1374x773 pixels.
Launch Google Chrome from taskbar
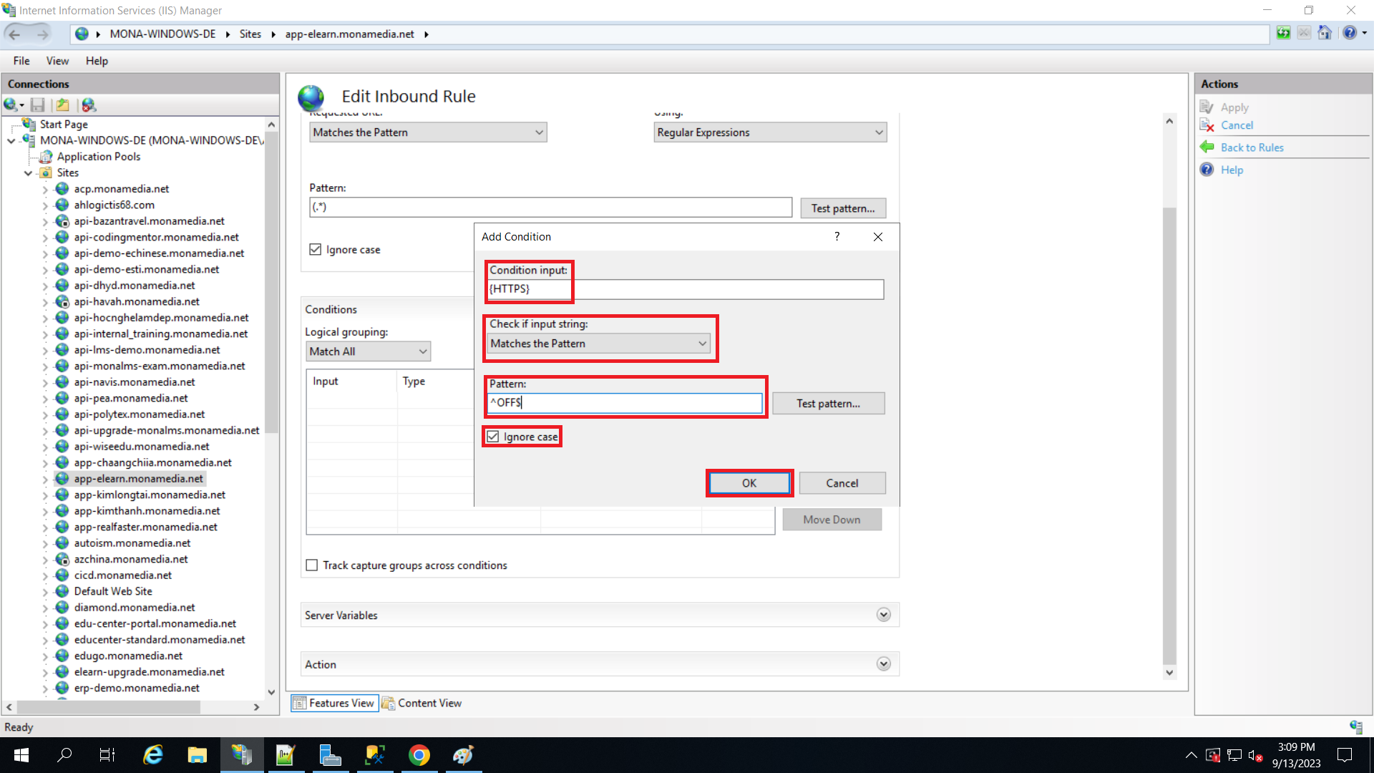pyautogui.click(x=419, y=755)
